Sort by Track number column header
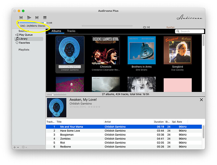 coord(50,122)
